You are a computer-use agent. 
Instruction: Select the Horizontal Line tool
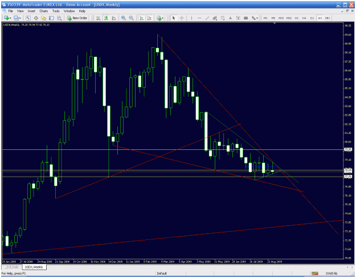coord(199,18)
